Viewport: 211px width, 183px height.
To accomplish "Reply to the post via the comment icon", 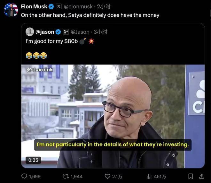I will pyautogui.click(x=24, y=176).
